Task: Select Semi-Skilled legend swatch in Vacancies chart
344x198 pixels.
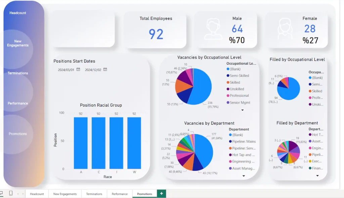Action: tap(228, 76)
